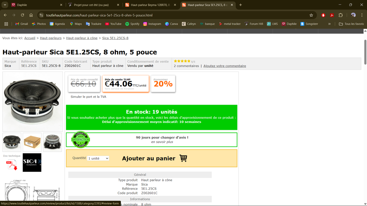Click the 100% satisfaction guarantee badge
This screenshot has height=206, width=367.
[80, 140]
